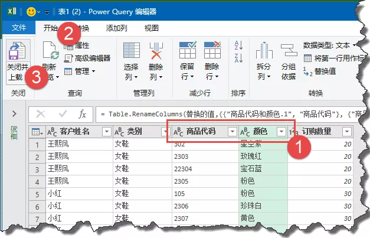This screenshot has width=370, height=238.
Task: Click the smiley feedback icon
Action: [x=31, y=11]
